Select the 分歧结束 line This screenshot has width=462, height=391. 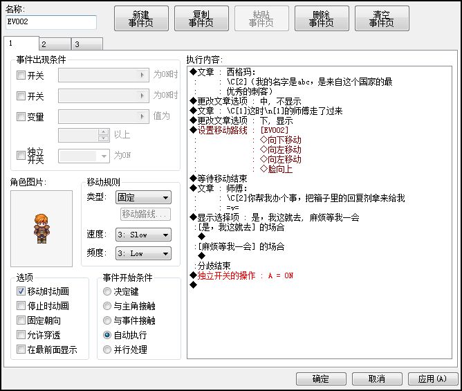tap(213, 266)
